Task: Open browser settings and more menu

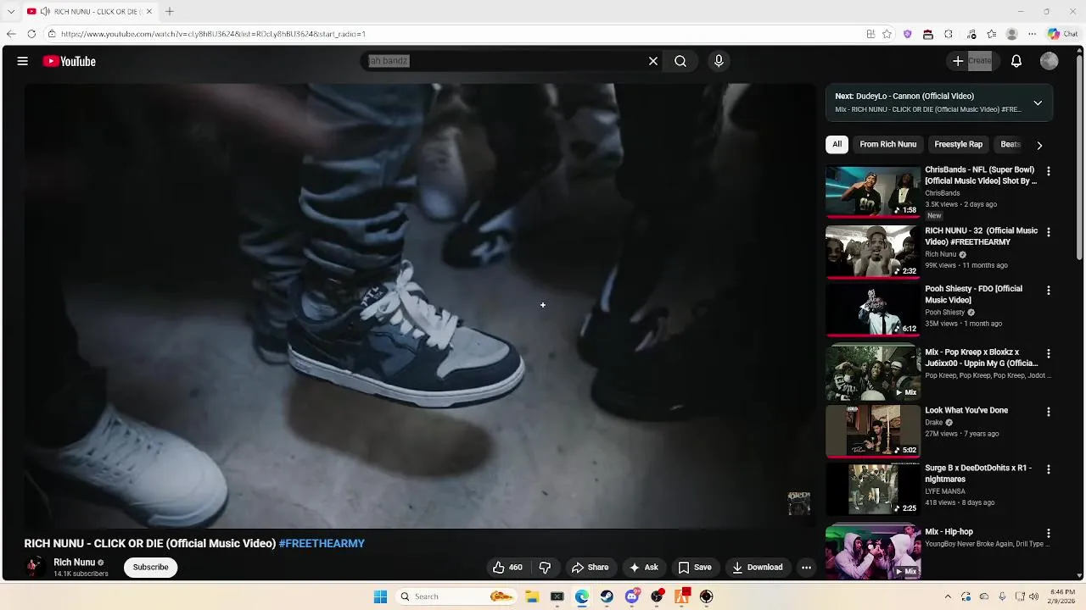Action: pyautogui.click(x=1032, y=34)
